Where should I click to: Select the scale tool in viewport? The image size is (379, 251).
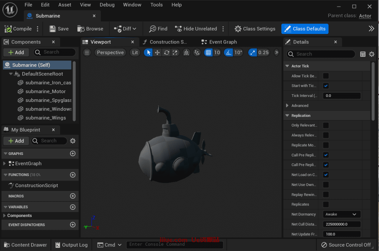click(x=175, y=53)
